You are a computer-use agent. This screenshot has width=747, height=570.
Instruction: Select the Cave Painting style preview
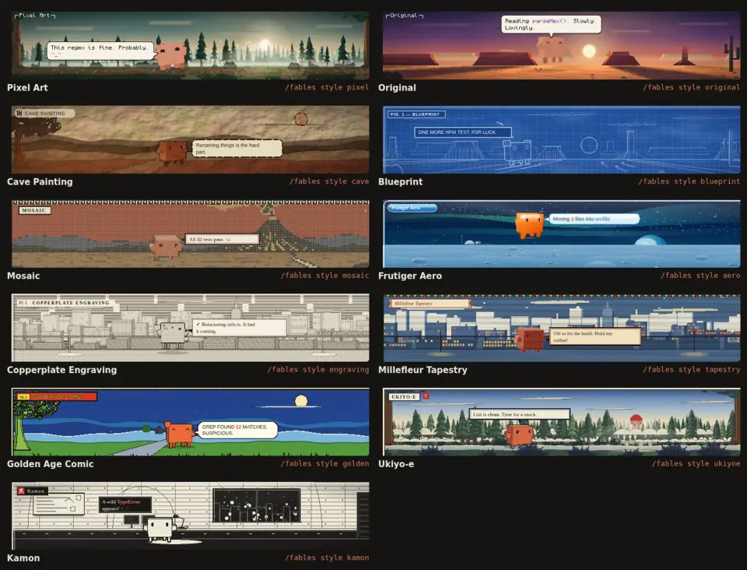(x=190, y=139)
